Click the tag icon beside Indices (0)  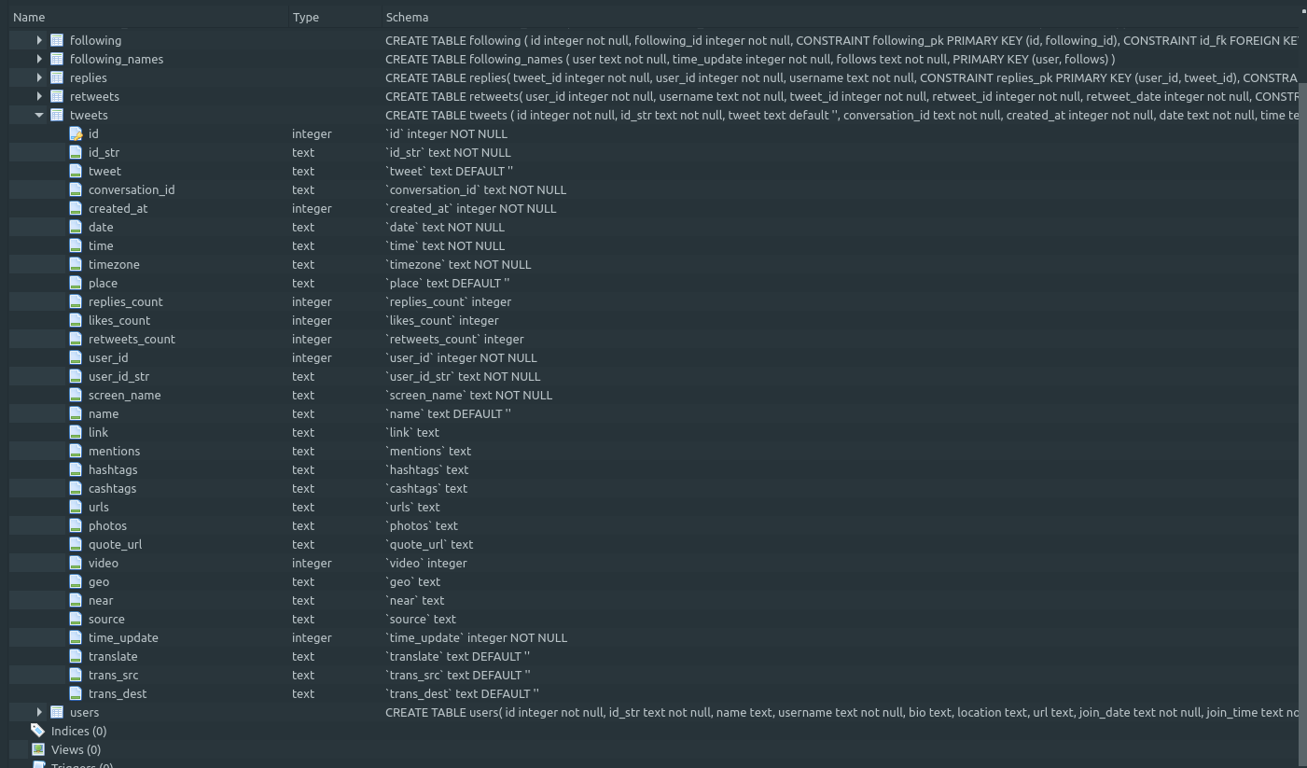click(38, 731)
